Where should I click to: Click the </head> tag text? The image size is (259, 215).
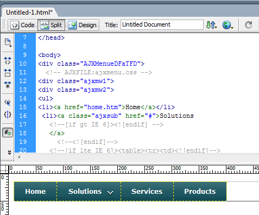pyautogui.click(x=51, y=37)
